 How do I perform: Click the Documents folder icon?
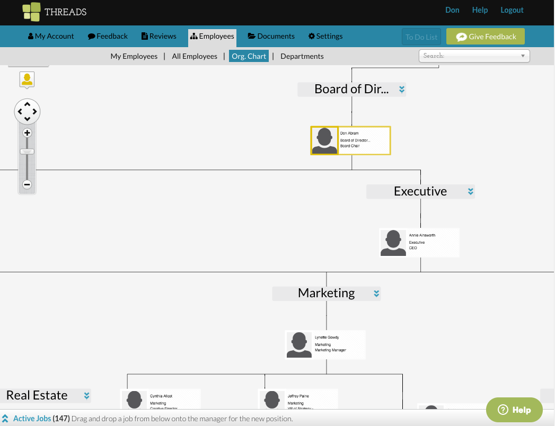click(x=252, y=36)
